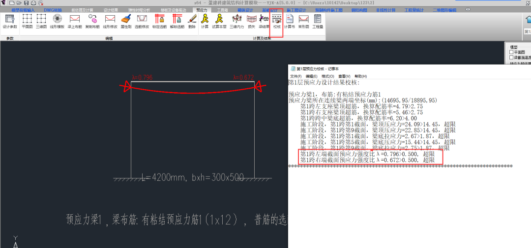Switch to the 模型荷载输入 tab
The height and width of the screenshot is (248, 531).
point(23,10)
